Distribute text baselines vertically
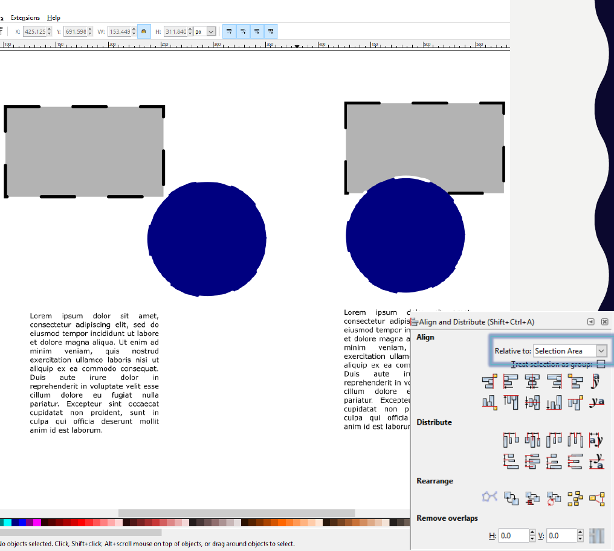This screenshot has width=614, height=551. click(596, 462)
